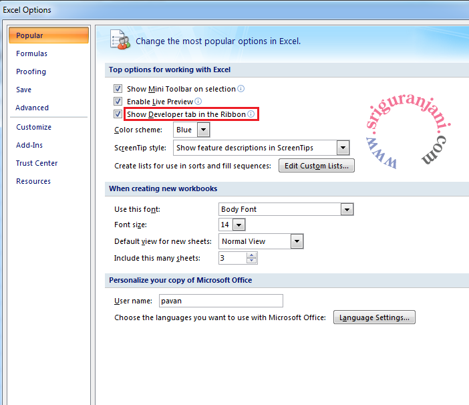Select the Customize category
Screen dimensions: 469x405
pos(34,127)
